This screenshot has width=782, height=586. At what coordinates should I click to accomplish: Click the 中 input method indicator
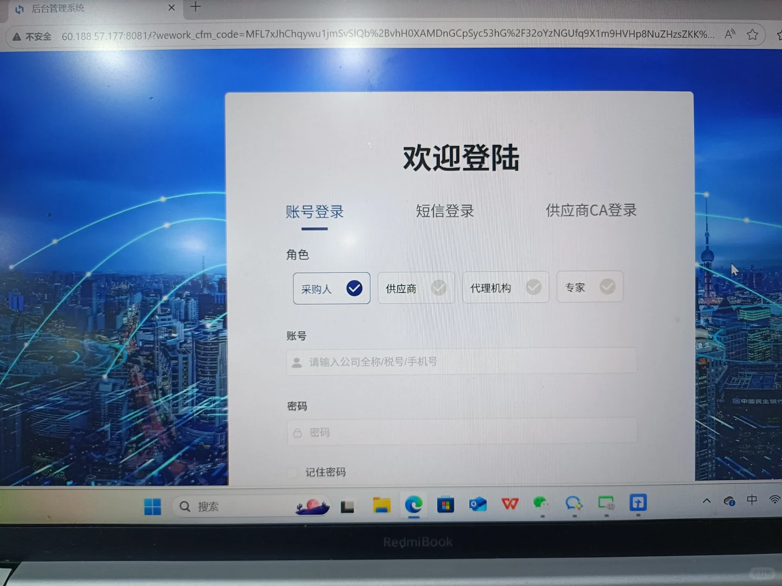click(751, 500)
